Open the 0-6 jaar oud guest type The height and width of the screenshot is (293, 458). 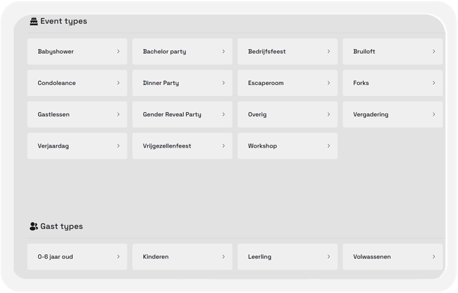point(77,256)
